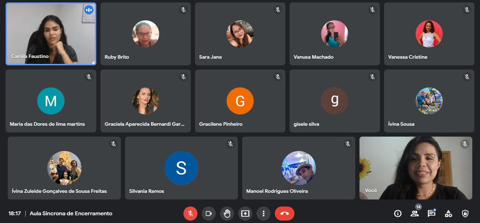The width and height of the screenshot is (480, 223).
Task: Show the participants list with 14 badge
Action: [415, 214]
